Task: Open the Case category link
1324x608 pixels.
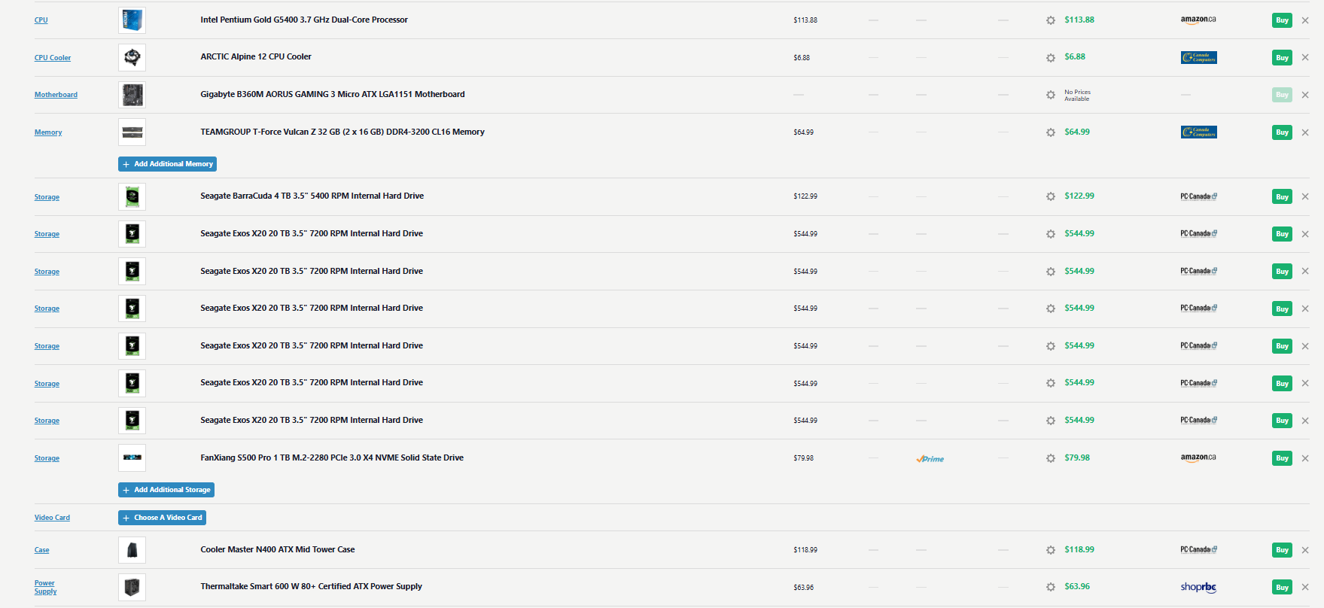Action: click(x=41, y=550)
